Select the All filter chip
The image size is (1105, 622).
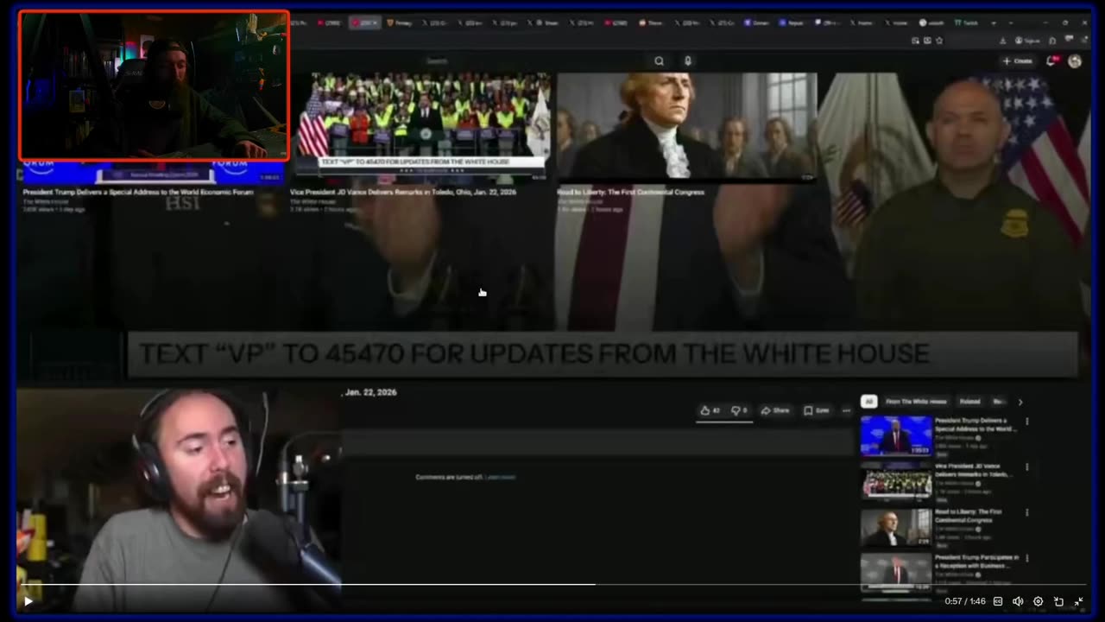tap(869, 402)
